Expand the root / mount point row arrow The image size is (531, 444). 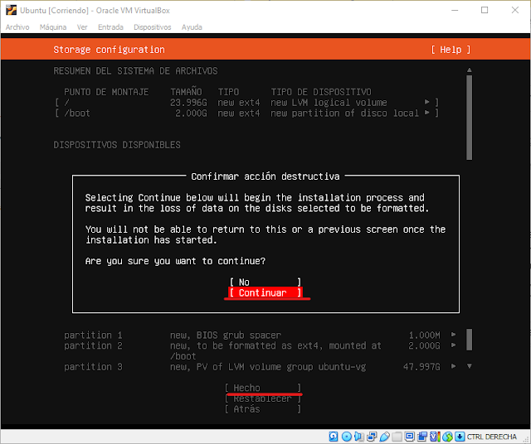(x=427, y=102)
